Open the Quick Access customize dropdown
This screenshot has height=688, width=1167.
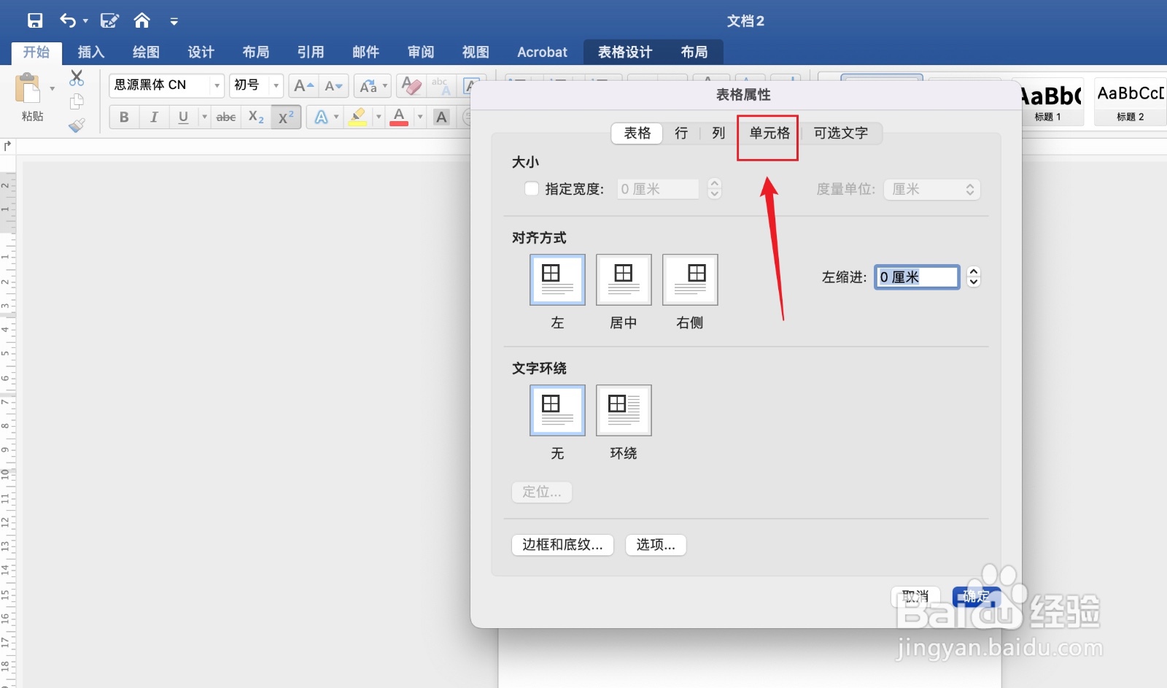pos(174,22)
